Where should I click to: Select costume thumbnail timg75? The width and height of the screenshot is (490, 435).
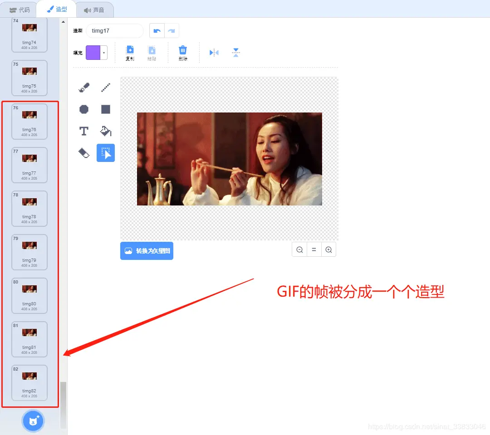[29, 78]
